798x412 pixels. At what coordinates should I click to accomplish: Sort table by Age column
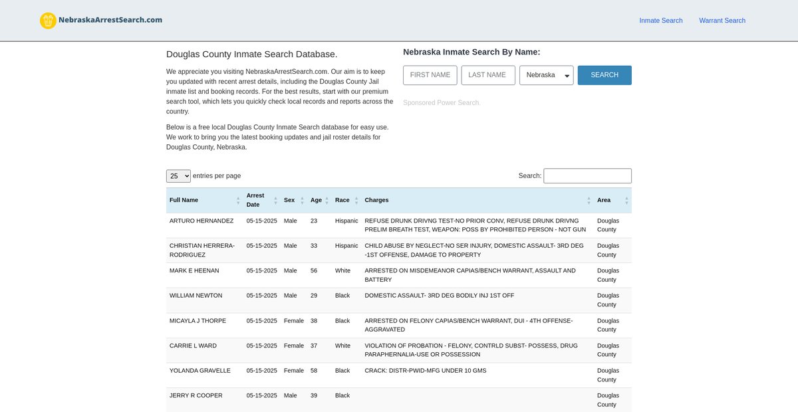pyautogui.click(x=319, y=200)
